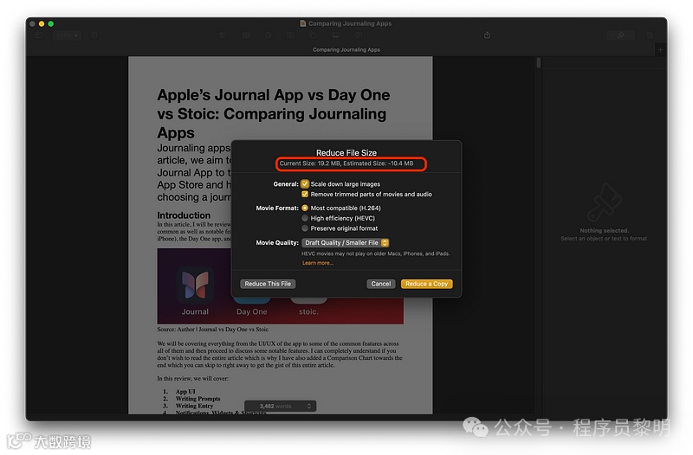693x455 pixels.
Task: Click the Table toolbar icon
Action: point(246,35)
